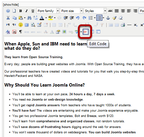
Task: Insert an image with picture icon
Action: click(64, 32)
